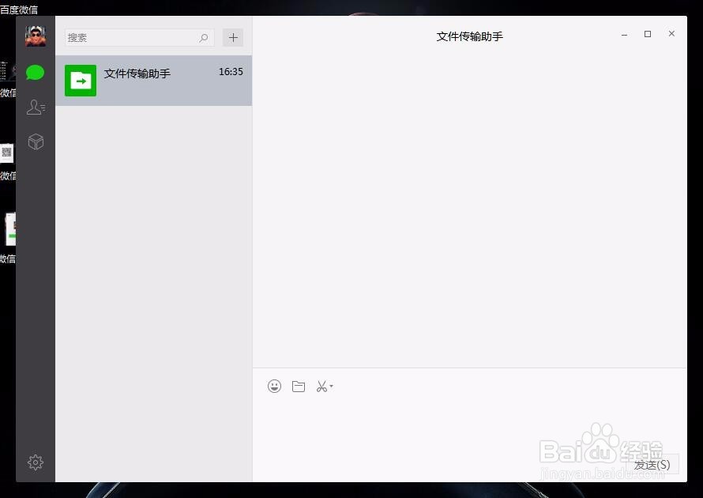
Task: Select the 文件传输助手 conversation in chat list
Action: (153, 80)
